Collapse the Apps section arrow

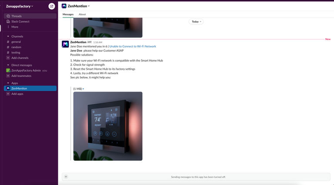tap(8, 83)
